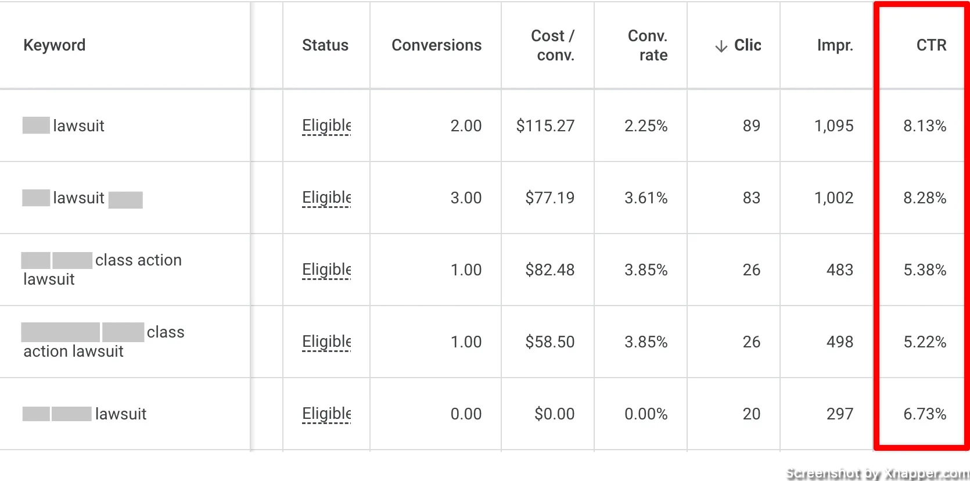Sort by the Status column header
This screenshot has width=970, height=481.
coord(325,45)
